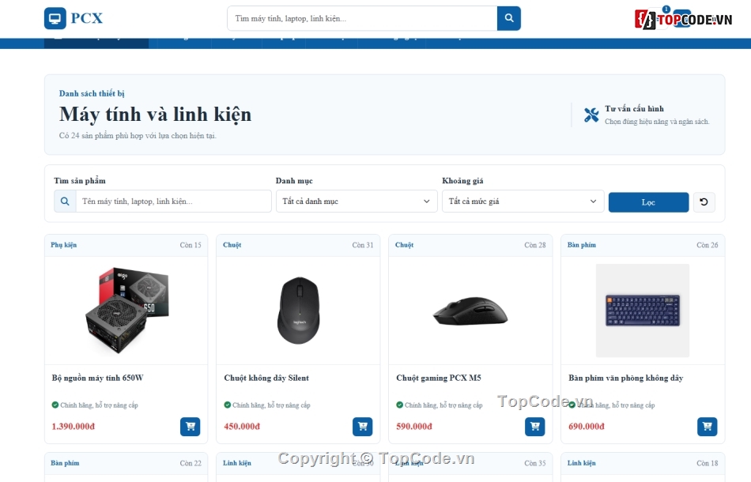Image resolution: width=751 pixels, height=482 pixels.
Task: Click the Tư vấn cấu hình tools icon
Action: (x=591, y=115)
